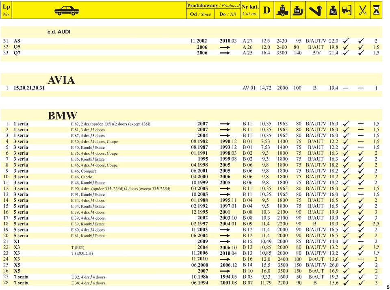Click the description E 46, Cabrio
Screen dimensions: 390x290
coord(82,177)
